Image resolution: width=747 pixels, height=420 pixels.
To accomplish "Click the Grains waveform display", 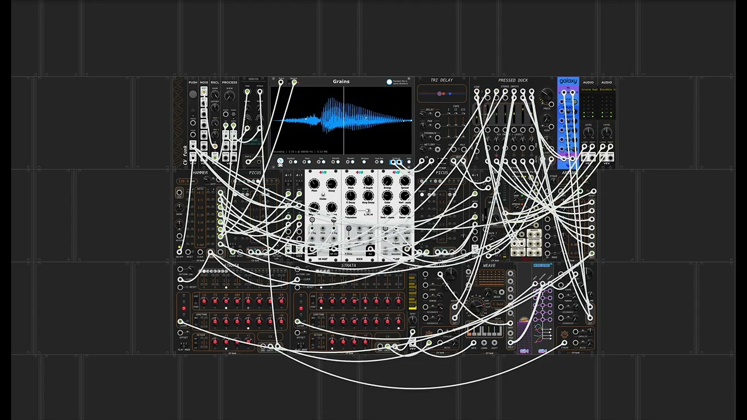I will [x=341, y=120].
